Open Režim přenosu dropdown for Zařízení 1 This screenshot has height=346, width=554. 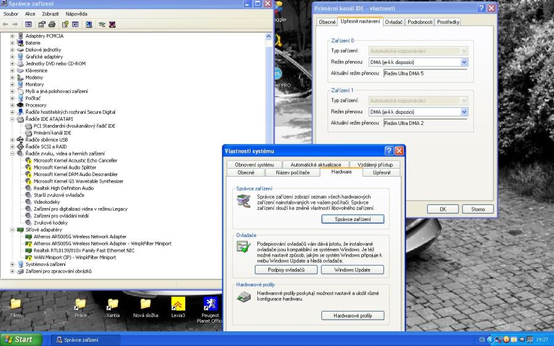point(464,112)
